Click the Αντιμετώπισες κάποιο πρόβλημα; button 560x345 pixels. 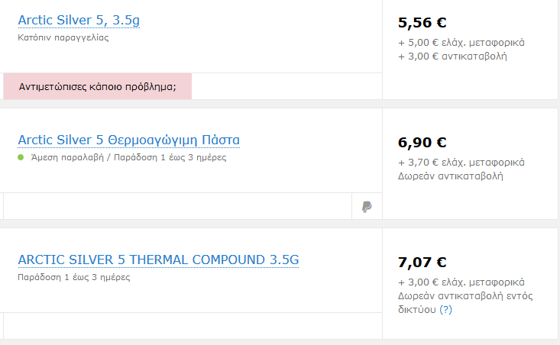98,86
